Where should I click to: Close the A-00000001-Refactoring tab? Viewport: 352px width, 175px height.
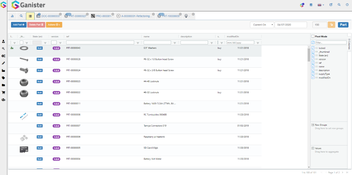[153, 14]
